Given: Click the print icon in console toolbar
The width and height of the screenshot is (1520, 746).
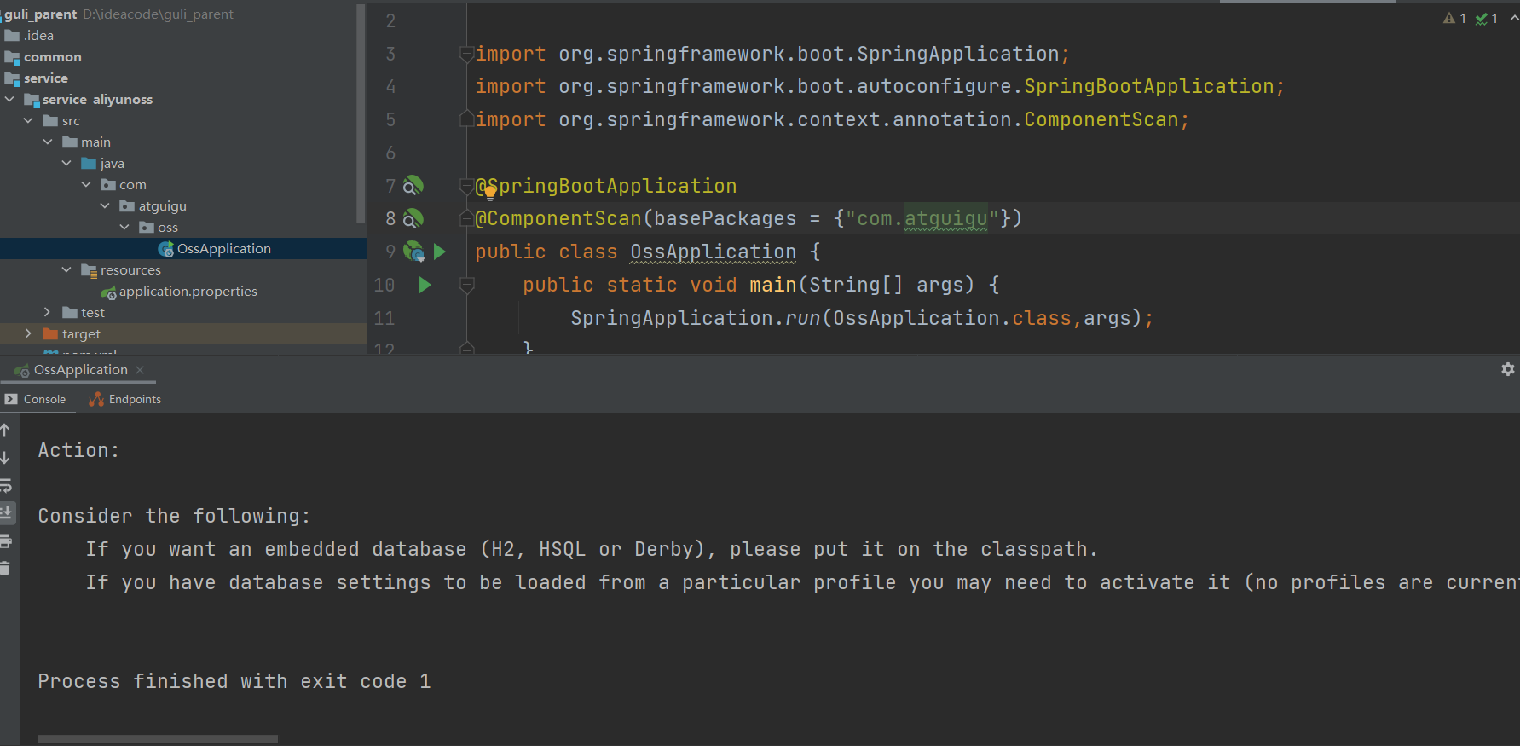Looking at the screenshot, I should point(5,541).
